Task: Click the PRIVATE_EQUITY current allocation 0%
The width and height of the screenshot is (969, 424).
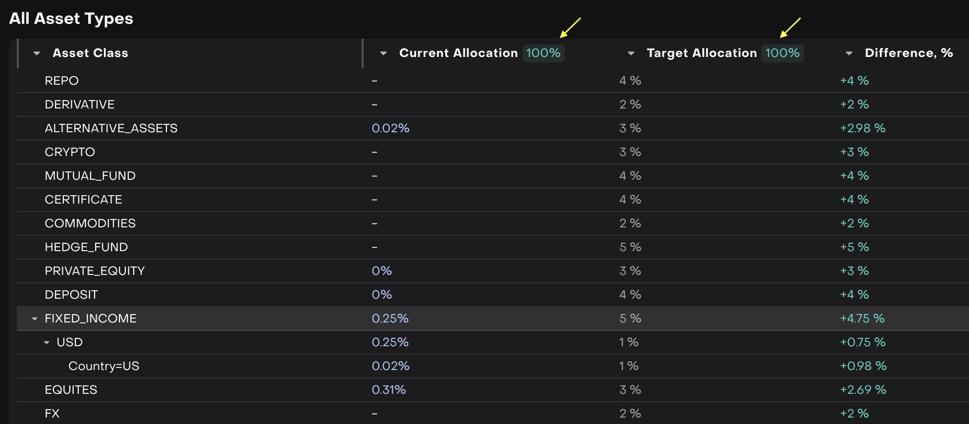Action: [x=381, y=271]
